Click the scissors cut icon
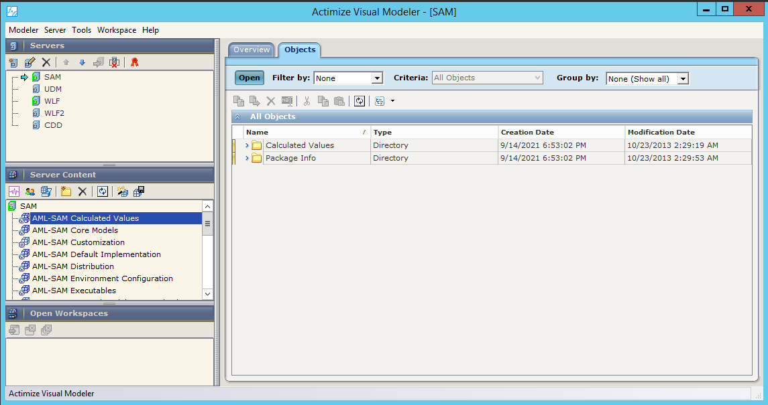 307,101
